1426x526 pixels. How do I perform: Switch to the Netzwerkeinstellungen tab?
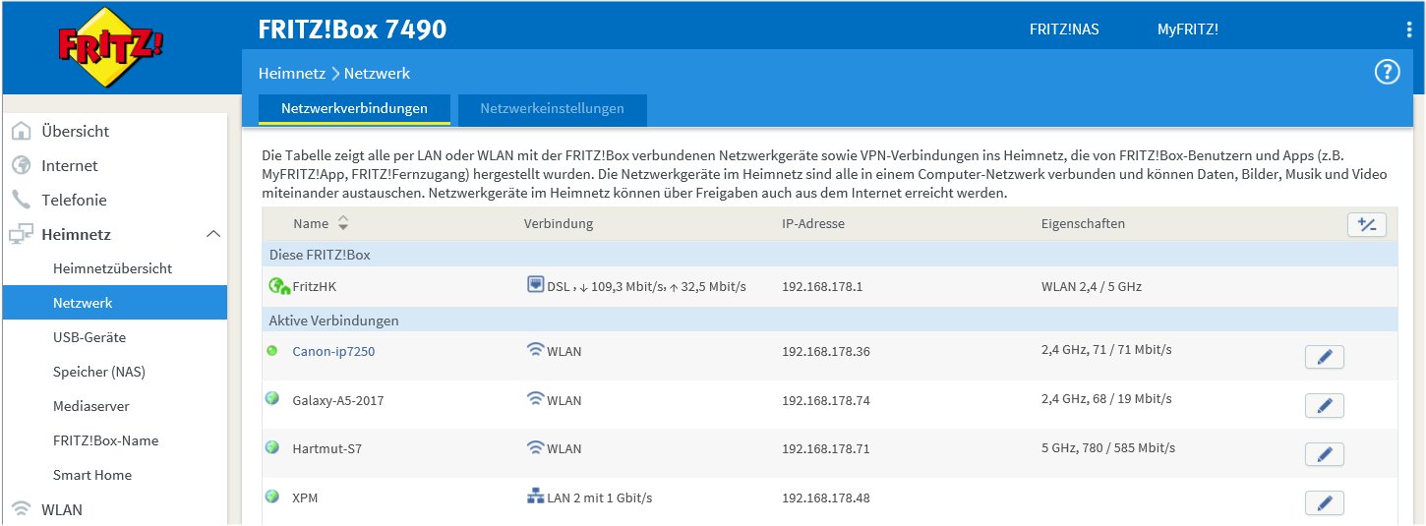[552, 109]
